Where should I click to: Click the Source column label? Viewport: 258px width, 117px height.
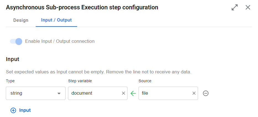[145, 81]
